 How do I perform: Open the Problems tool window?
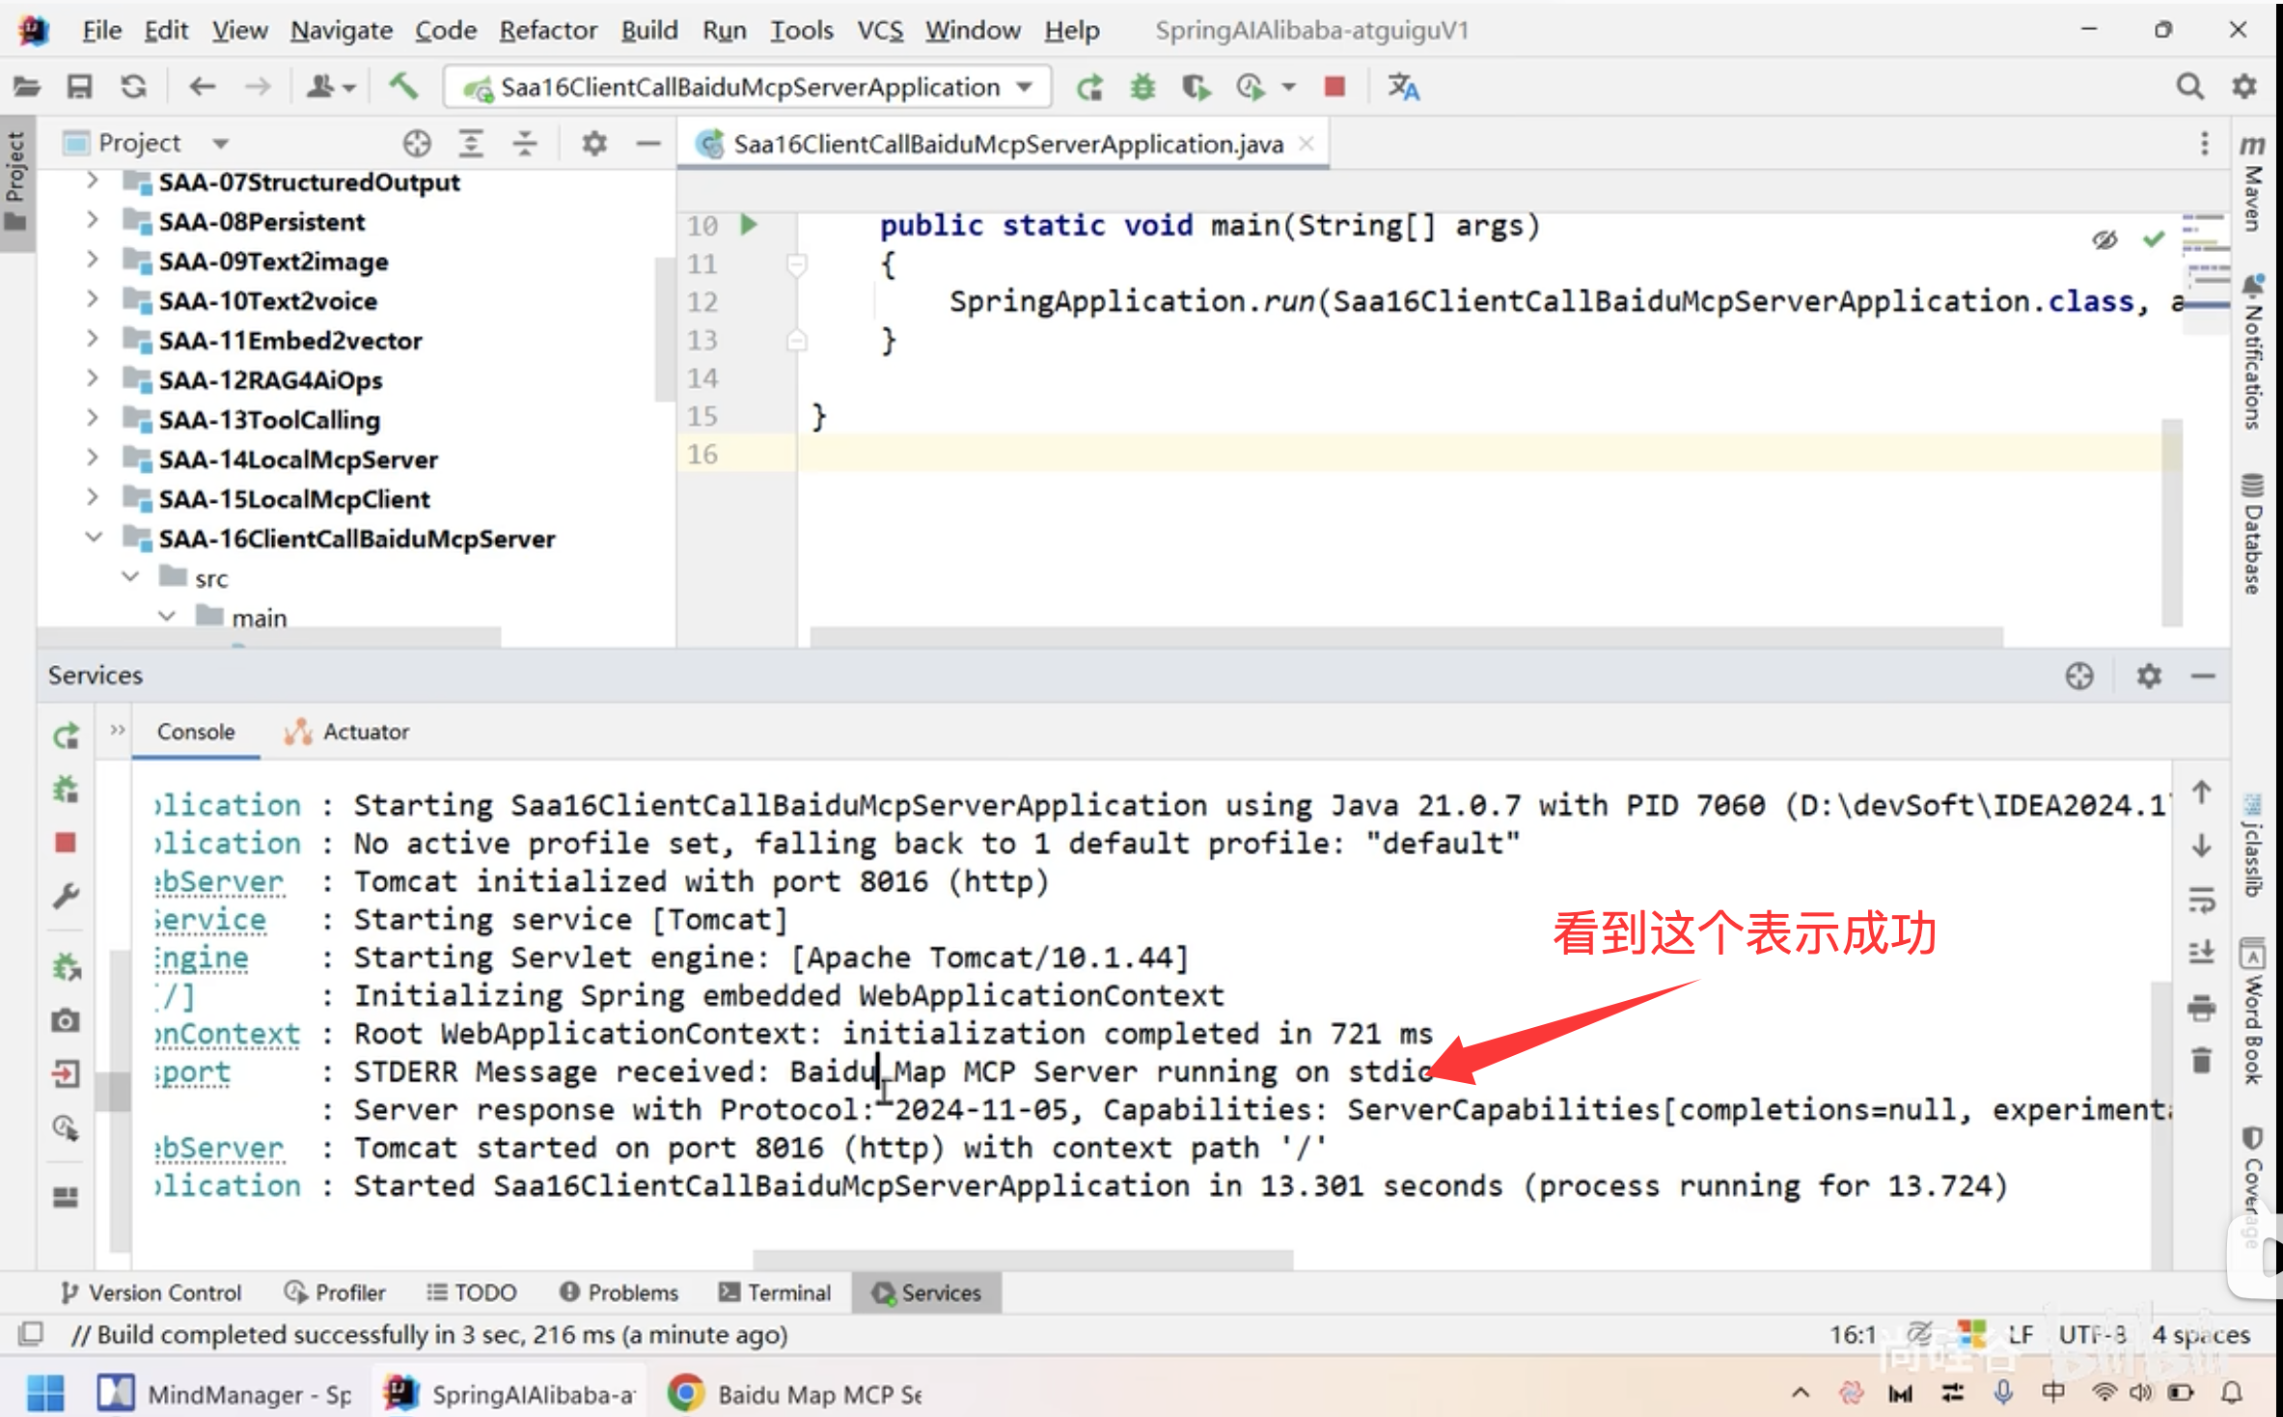click(619, 1292)
